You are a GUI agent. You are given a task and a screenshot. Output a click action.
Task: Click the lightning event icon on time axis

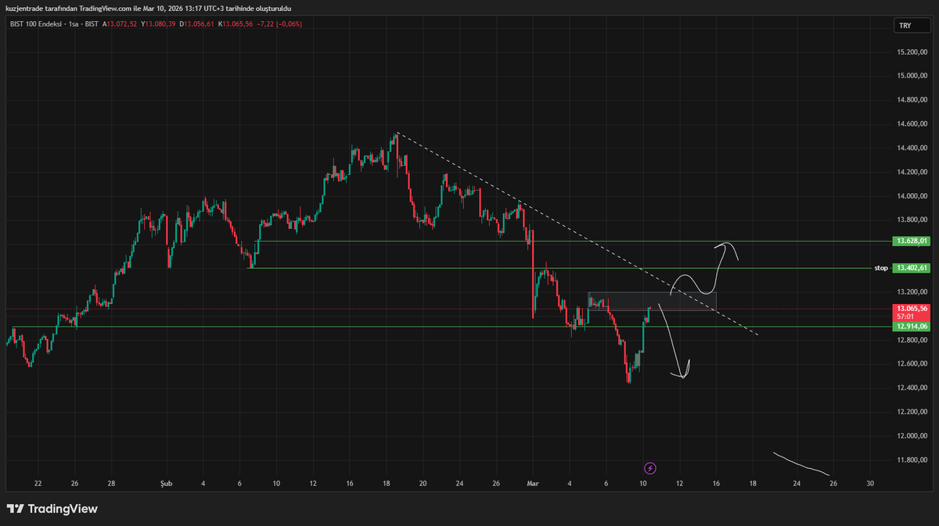click(650, 468)
